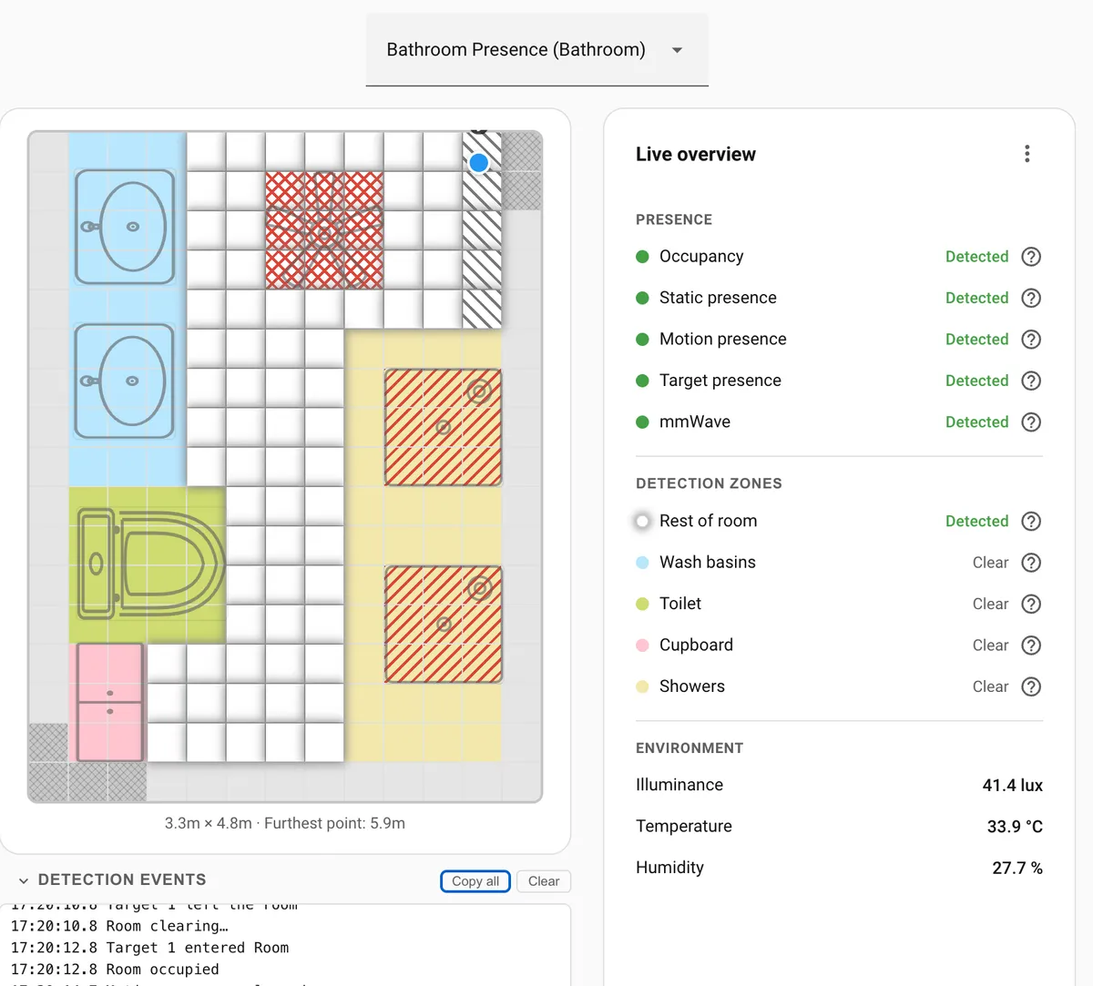Show help for Cupboard zone
The width and height of the screenshot is (1093, 986).
[1031, 645]
